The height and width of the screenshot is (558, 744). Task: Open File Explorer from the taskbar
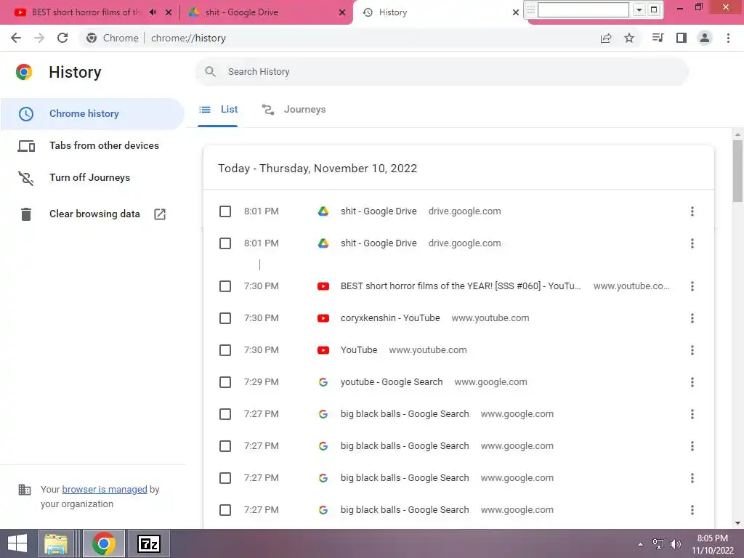click(x=56, y=543)
